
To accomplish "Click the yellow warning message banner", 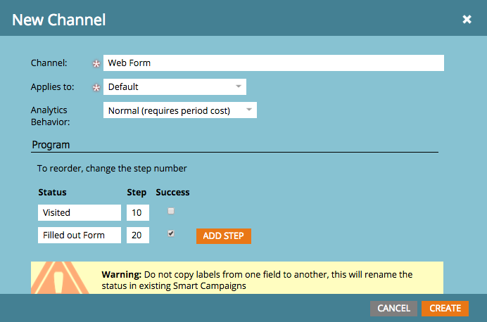I will (x=237, y=278).
